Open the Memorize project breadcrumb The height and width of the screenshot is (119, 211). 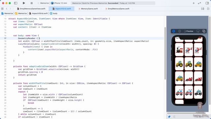pyautogui.click(x=7, y=13)
